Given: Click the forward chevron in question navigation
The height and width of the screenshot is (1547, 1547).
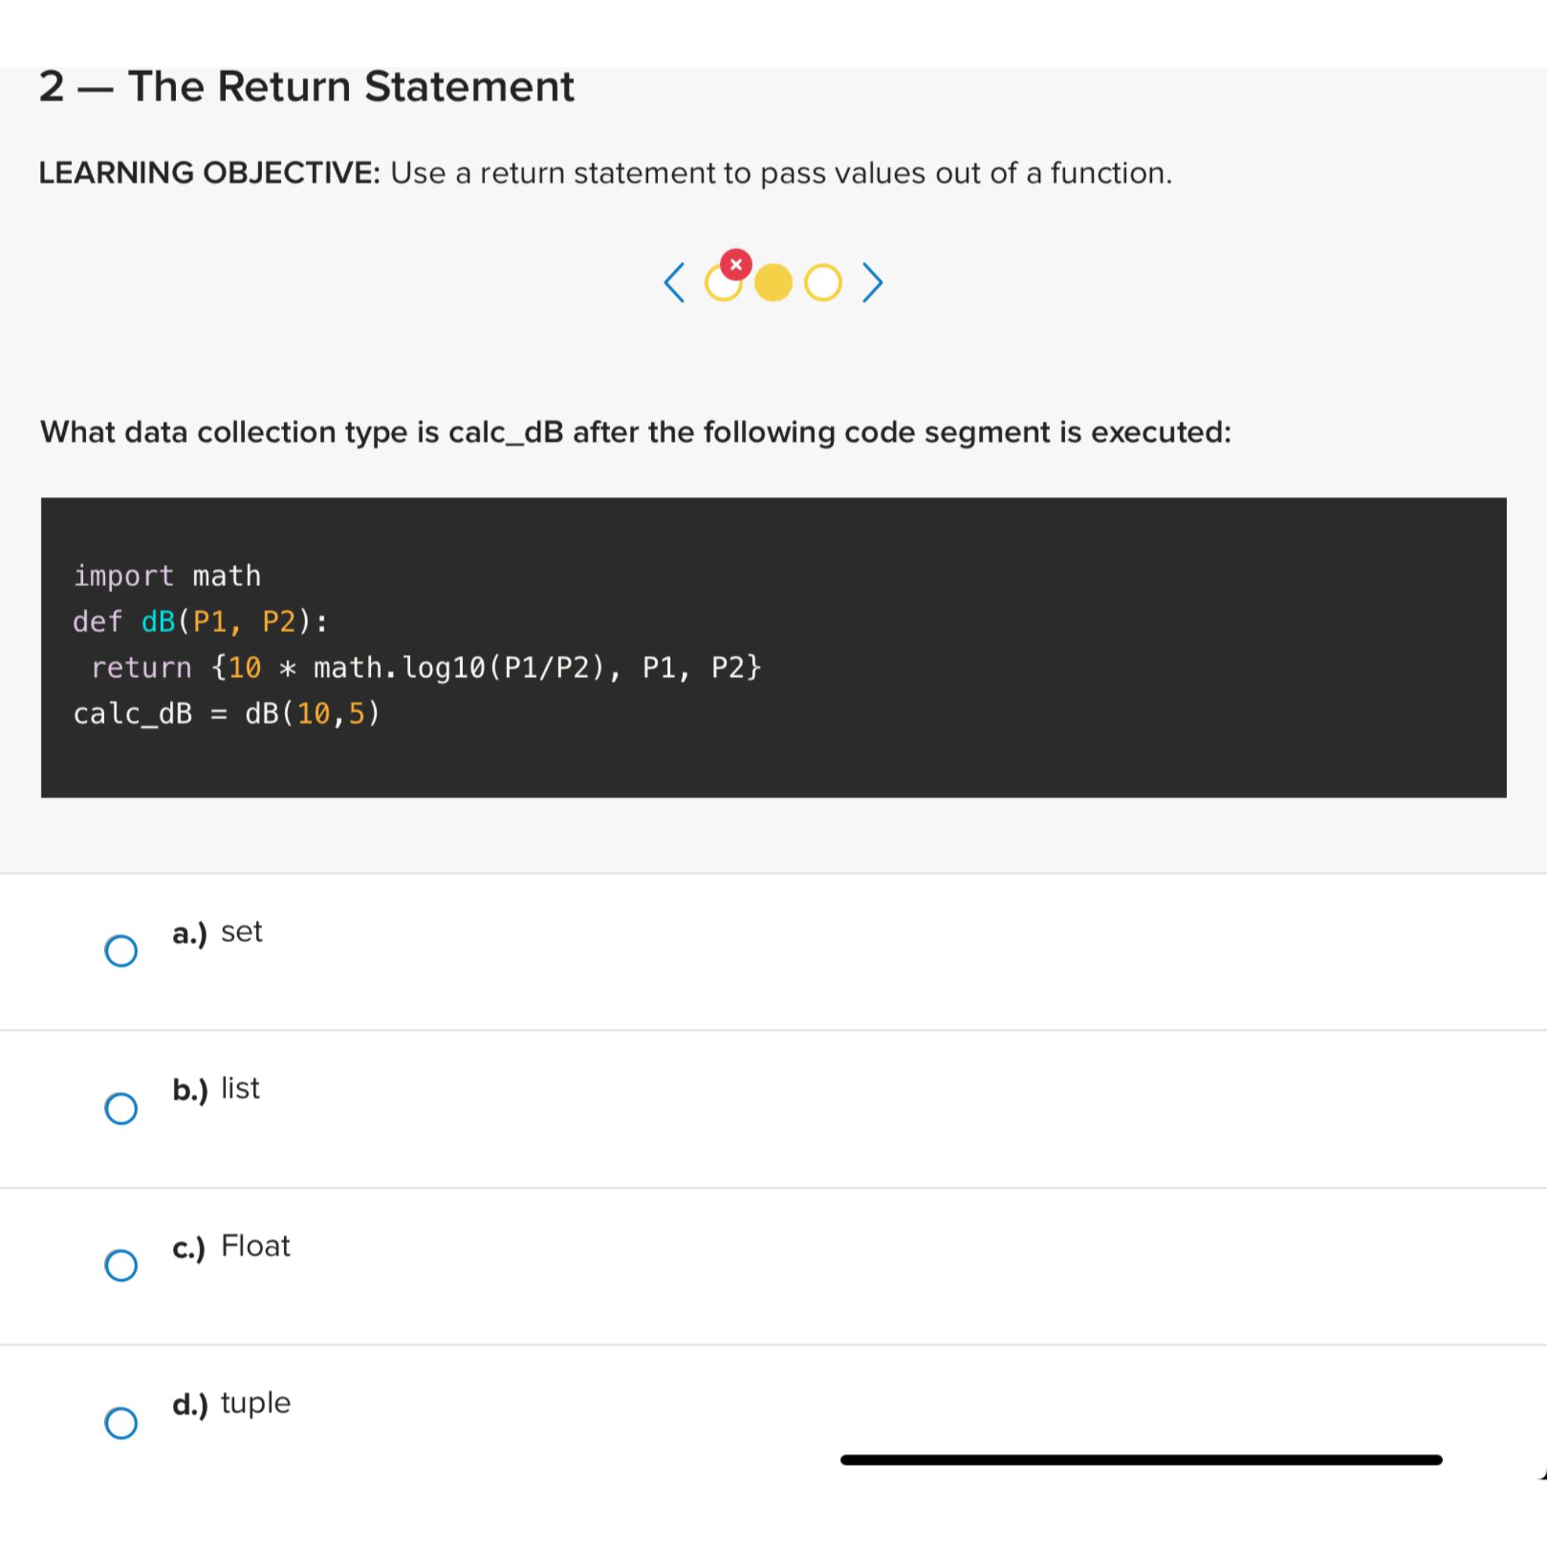Looking at the screenshot, I should pyautogui.click(x=872, y=282).
